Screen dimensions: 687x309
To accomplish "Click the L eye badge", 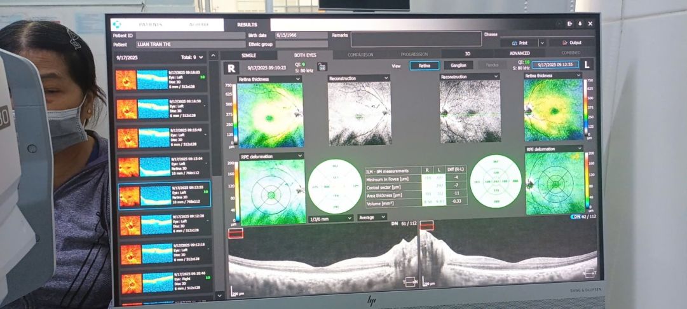I will (x=587, y=64).
